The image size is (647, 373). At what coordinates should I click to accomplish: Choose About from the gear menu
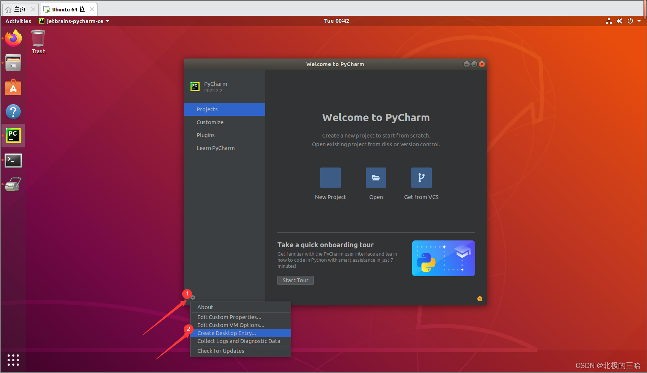pyautogui.click(x=241, y=307)
